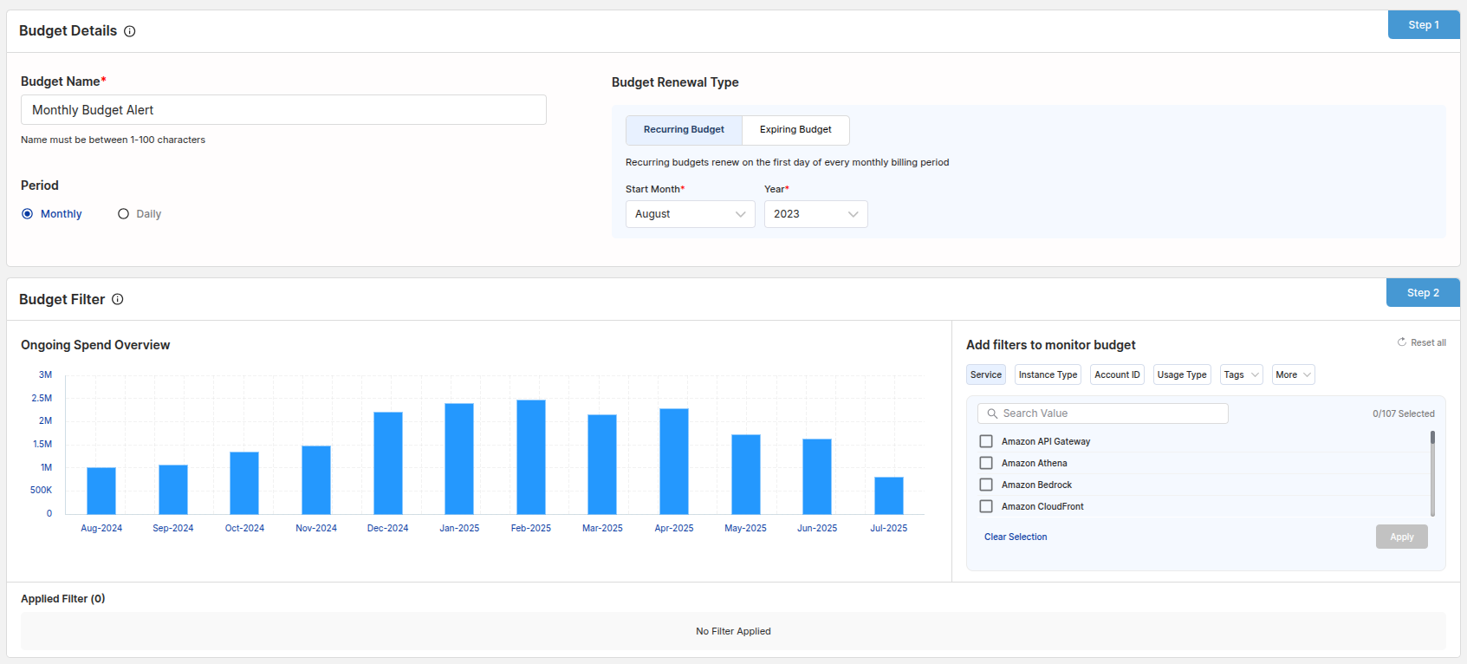The height and width of the screenshot is (664, 1467).
Task: Expand the Tags filter dropdown
Action: pyautogui.click(x=1241, y=374)
